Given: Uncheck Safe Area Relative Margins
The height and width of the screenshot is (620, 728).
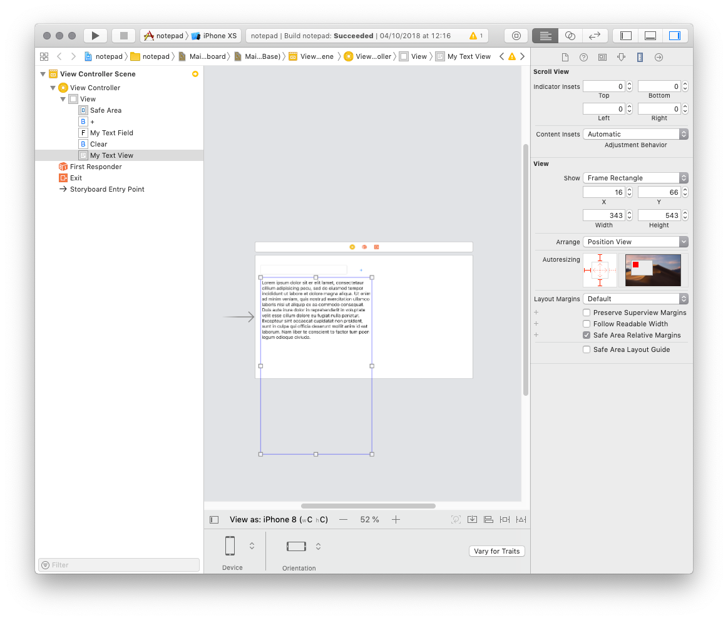Looking at the screenshot, I should pos(587,335).
